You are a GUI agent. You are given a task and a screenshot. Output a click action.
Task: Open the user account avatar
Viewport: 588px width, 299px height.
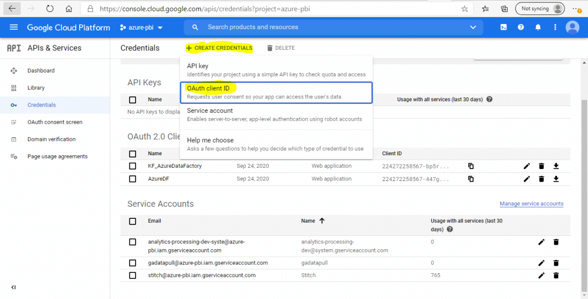click(572, 27)
